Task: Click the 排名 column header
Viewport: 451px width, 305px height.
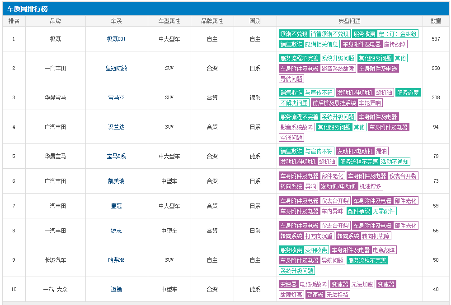Action: [x=14, y=21]
